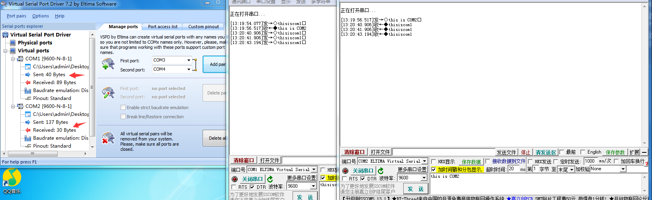
Task: Click 发送 button in COM2 SSCOM window
Action: click(x=416, y=189)
